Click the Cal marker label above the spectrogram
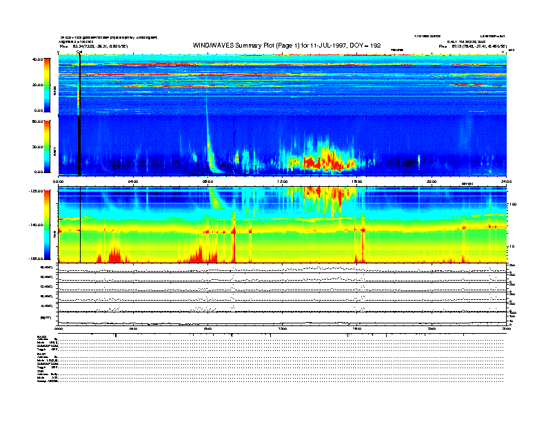The width and height of the screenshot is (546, 422). coord(79,52)
